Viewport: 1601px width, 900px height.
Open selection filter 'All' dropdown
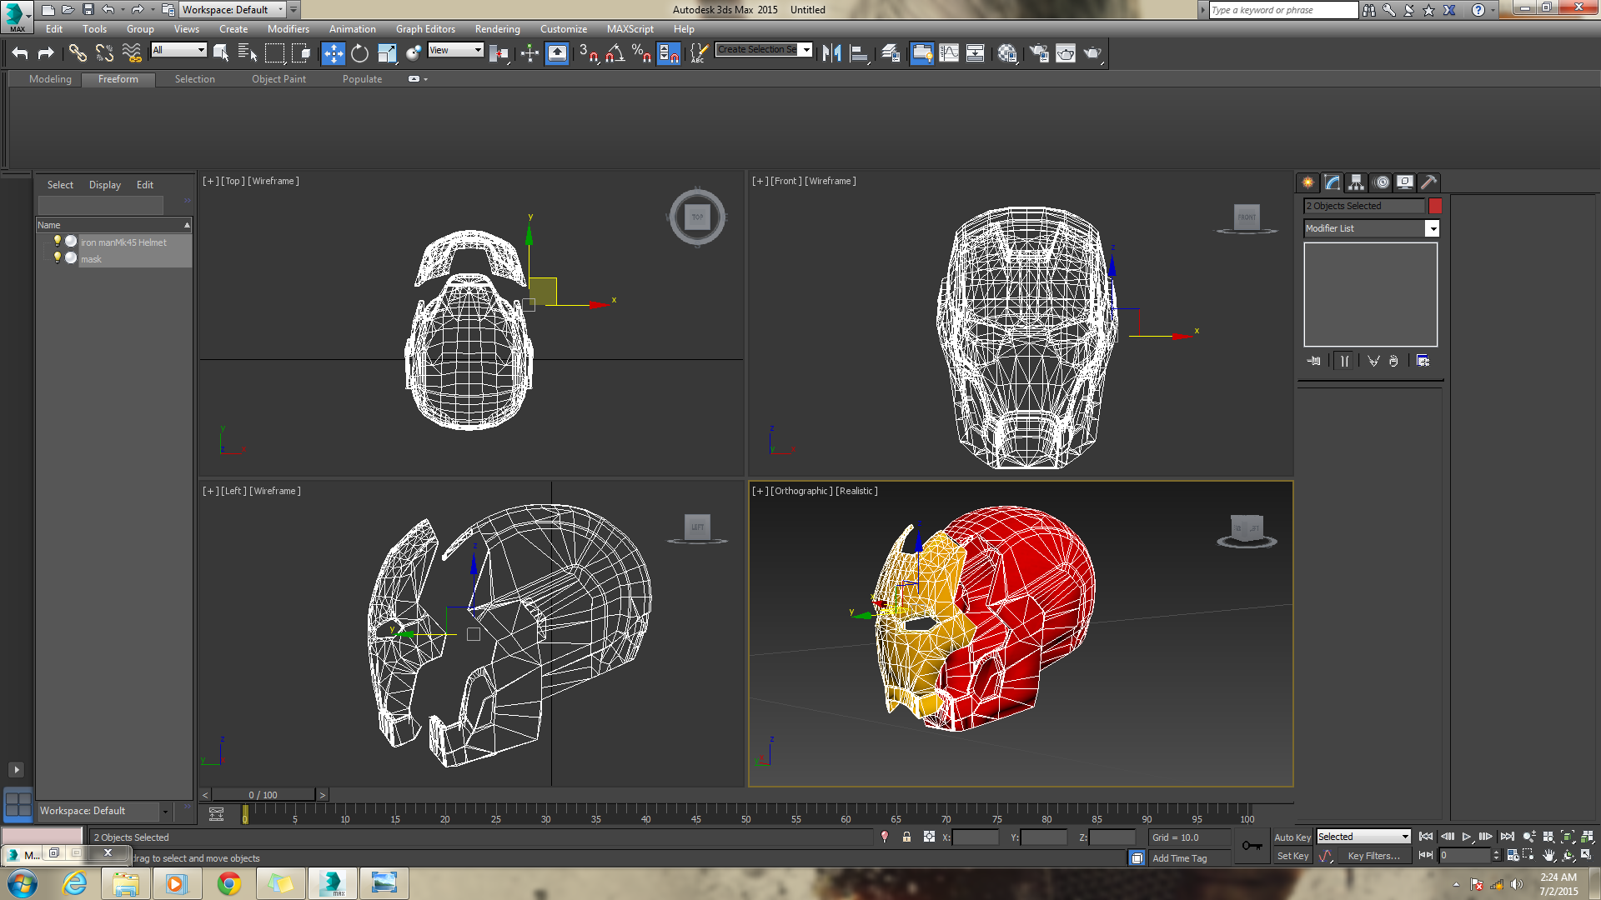178,50
